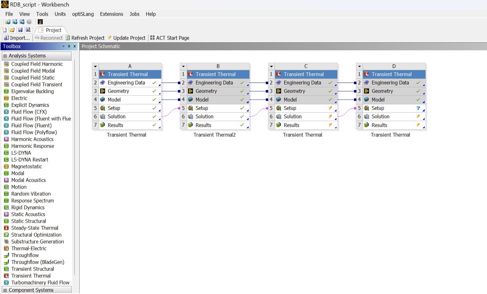Open the Help menu
487x294 pixels.
point(151,14)
